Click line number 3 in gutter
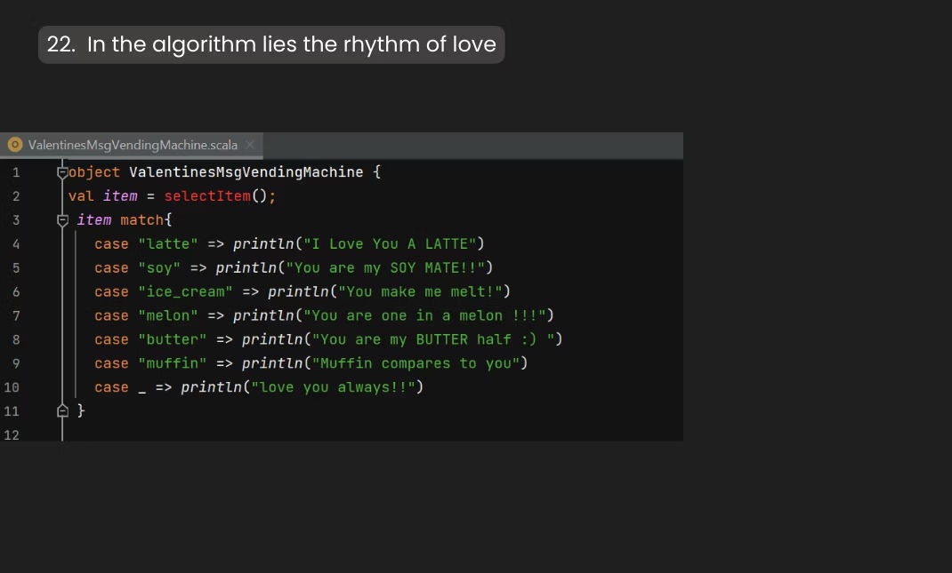Image resolution: width=952 pixels, height=573 pixels. [x=16, y=220]
